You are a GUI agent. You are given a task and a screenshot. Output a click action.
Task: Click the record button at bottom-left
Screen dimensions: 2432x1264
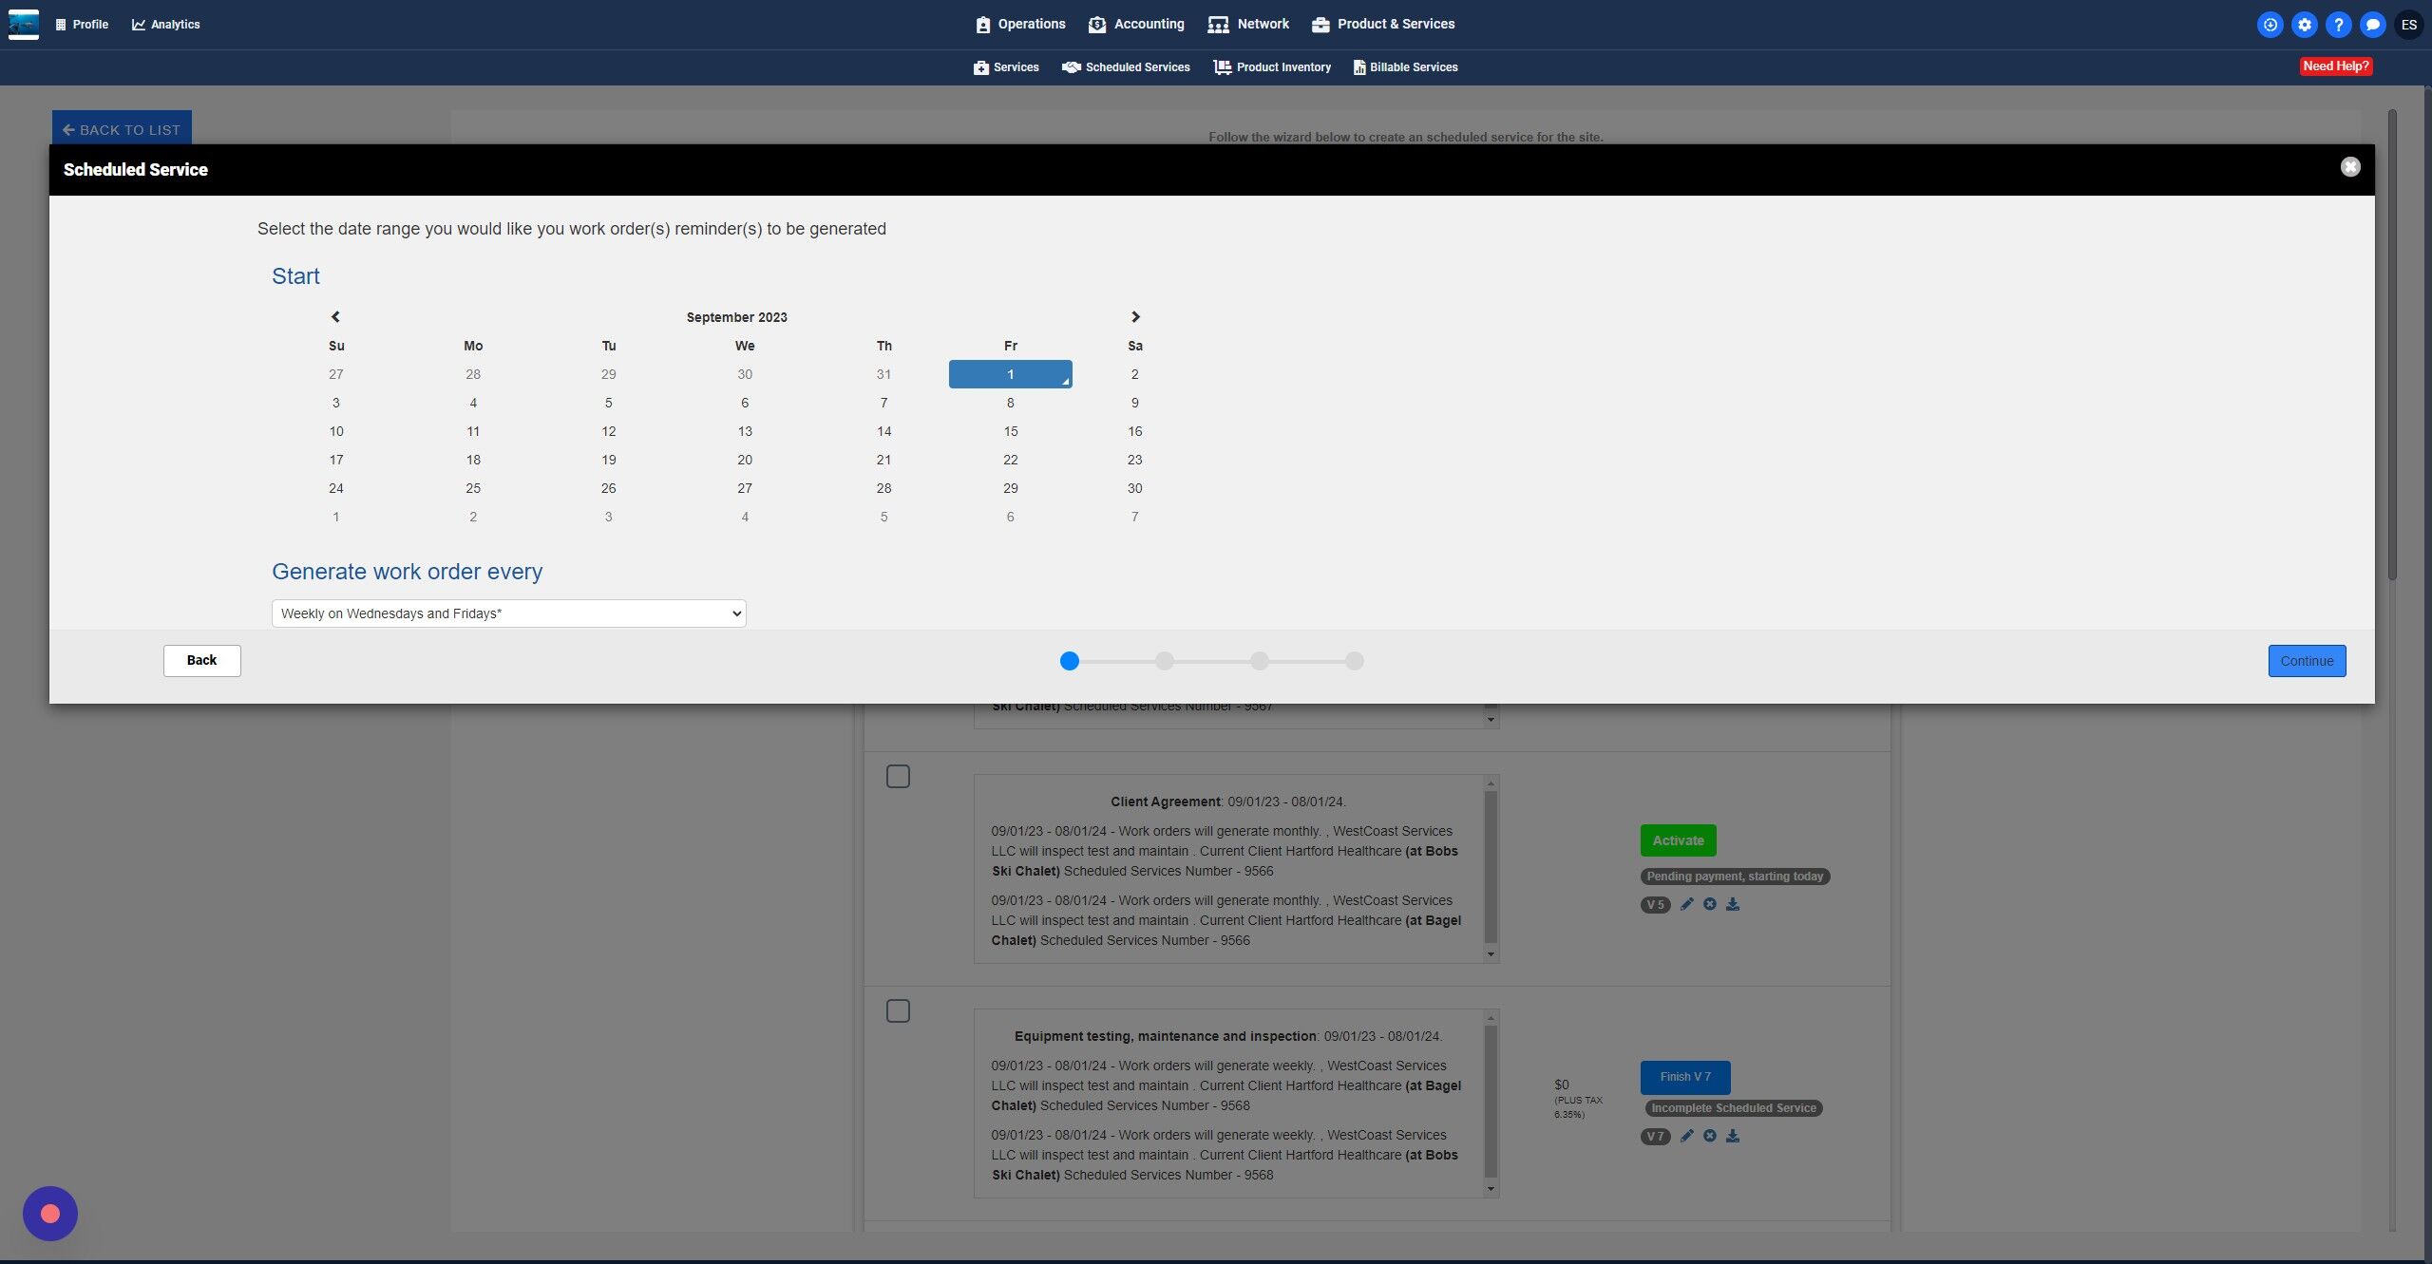(50, 1213)
